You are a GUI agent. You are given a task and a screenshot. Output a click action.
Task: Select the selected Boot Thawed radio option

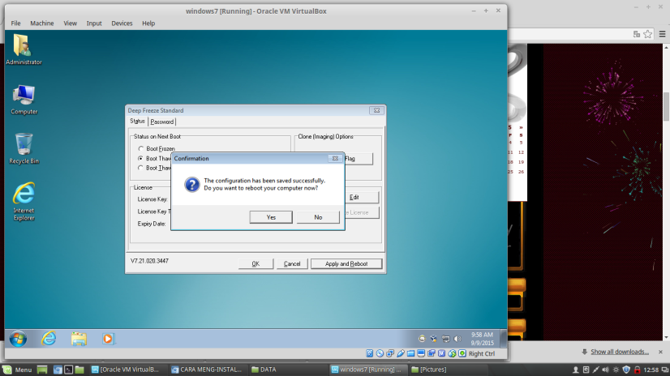(140, 158)
